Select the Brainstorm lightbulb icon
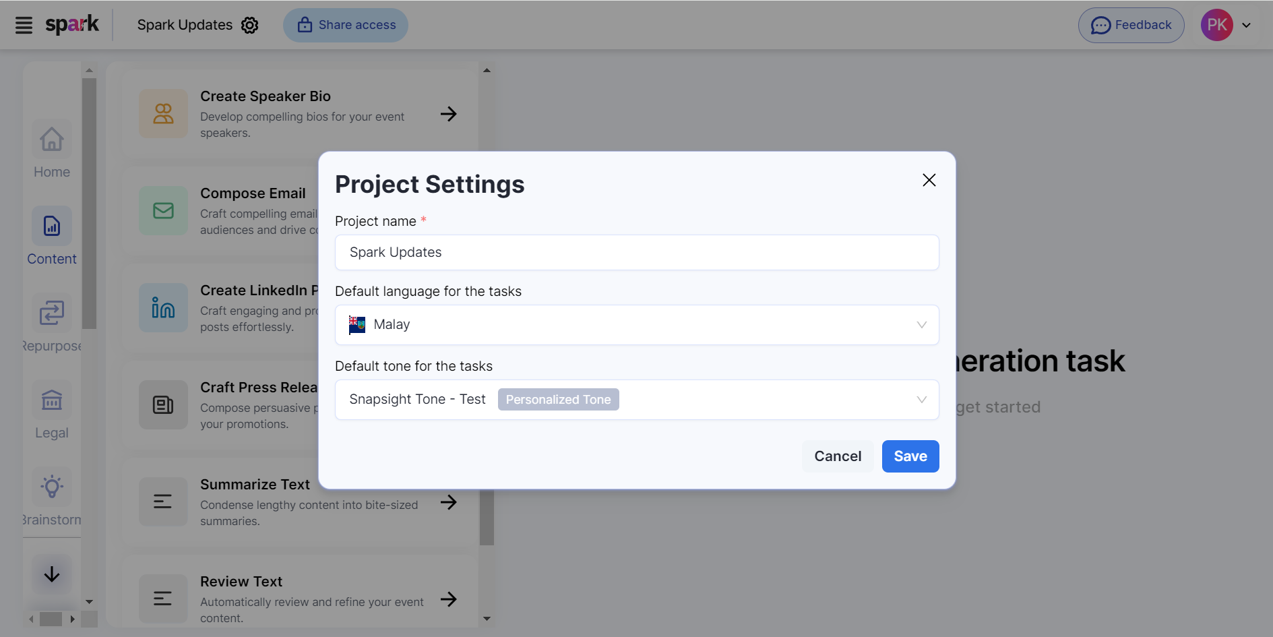 [x=52, y=487]
